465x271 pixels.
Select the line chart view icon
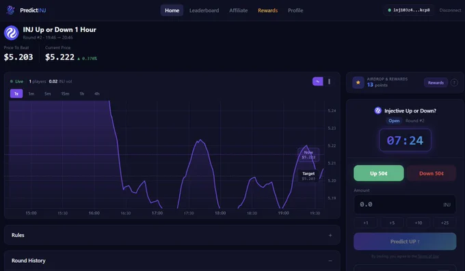317,81
